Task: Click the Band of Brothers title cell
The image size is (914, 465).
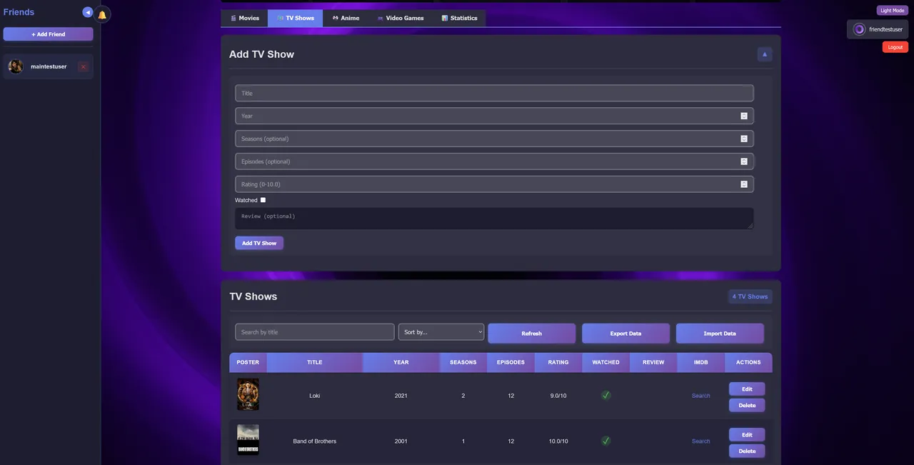Action: point(315,441)
